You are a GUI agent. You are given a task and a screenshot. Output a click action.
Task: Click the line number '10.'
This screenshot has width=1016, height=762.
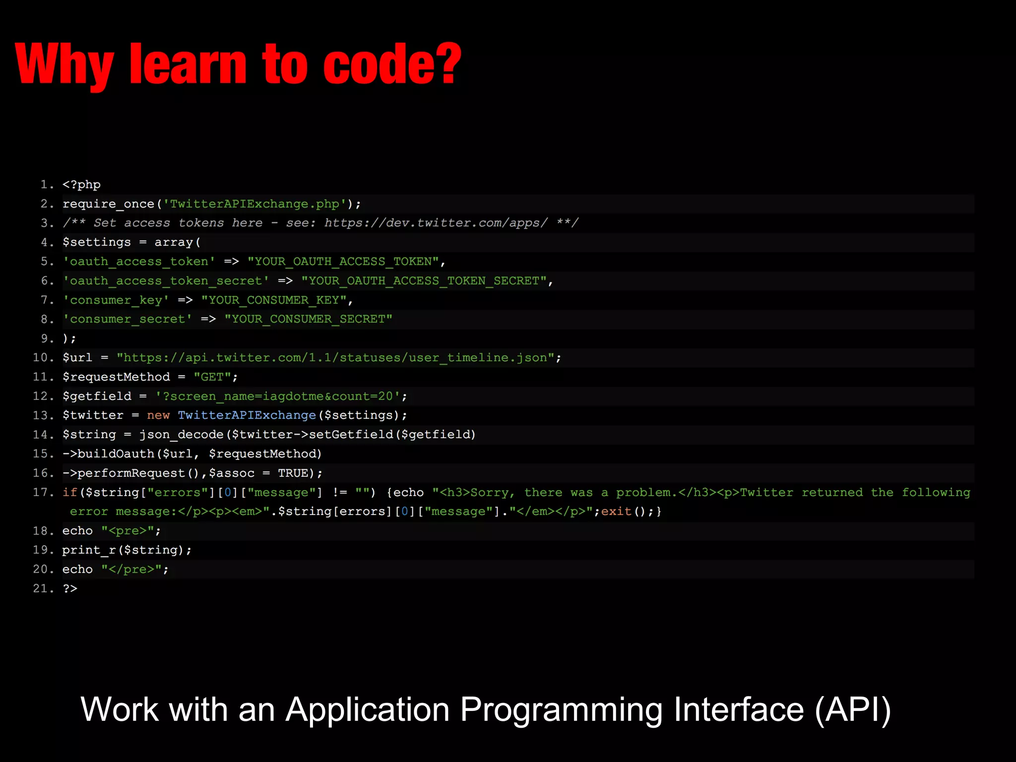44,358
